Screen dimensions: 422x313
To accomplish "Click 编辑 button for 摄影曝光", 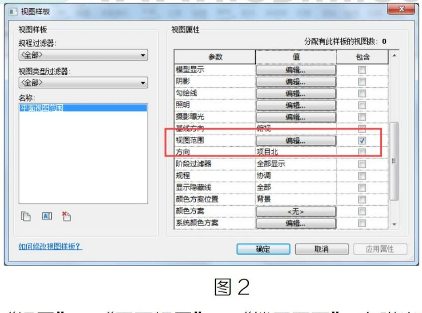I will 296,117.
